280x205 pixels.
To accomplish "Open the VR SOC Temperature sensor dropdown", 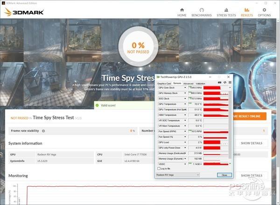I will (185, 120).
